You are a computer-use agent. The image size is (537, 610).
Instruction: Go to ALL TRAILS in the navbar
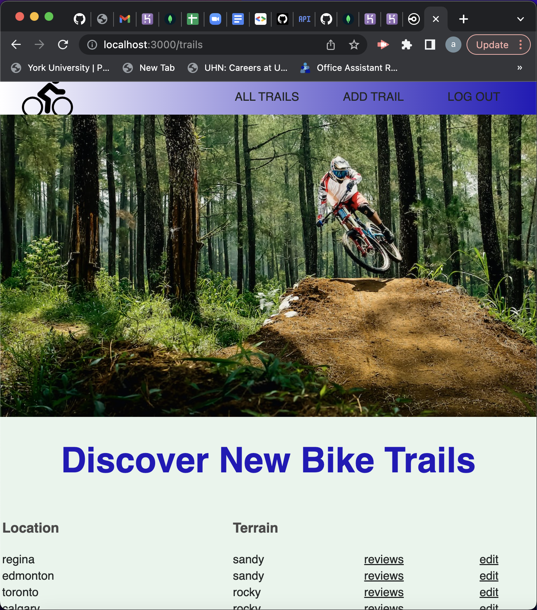[267, 97]
